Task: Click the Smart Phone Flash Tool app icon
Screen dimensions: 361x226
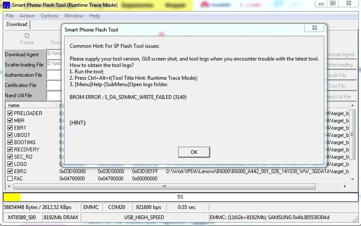Action: coord(6,5)
